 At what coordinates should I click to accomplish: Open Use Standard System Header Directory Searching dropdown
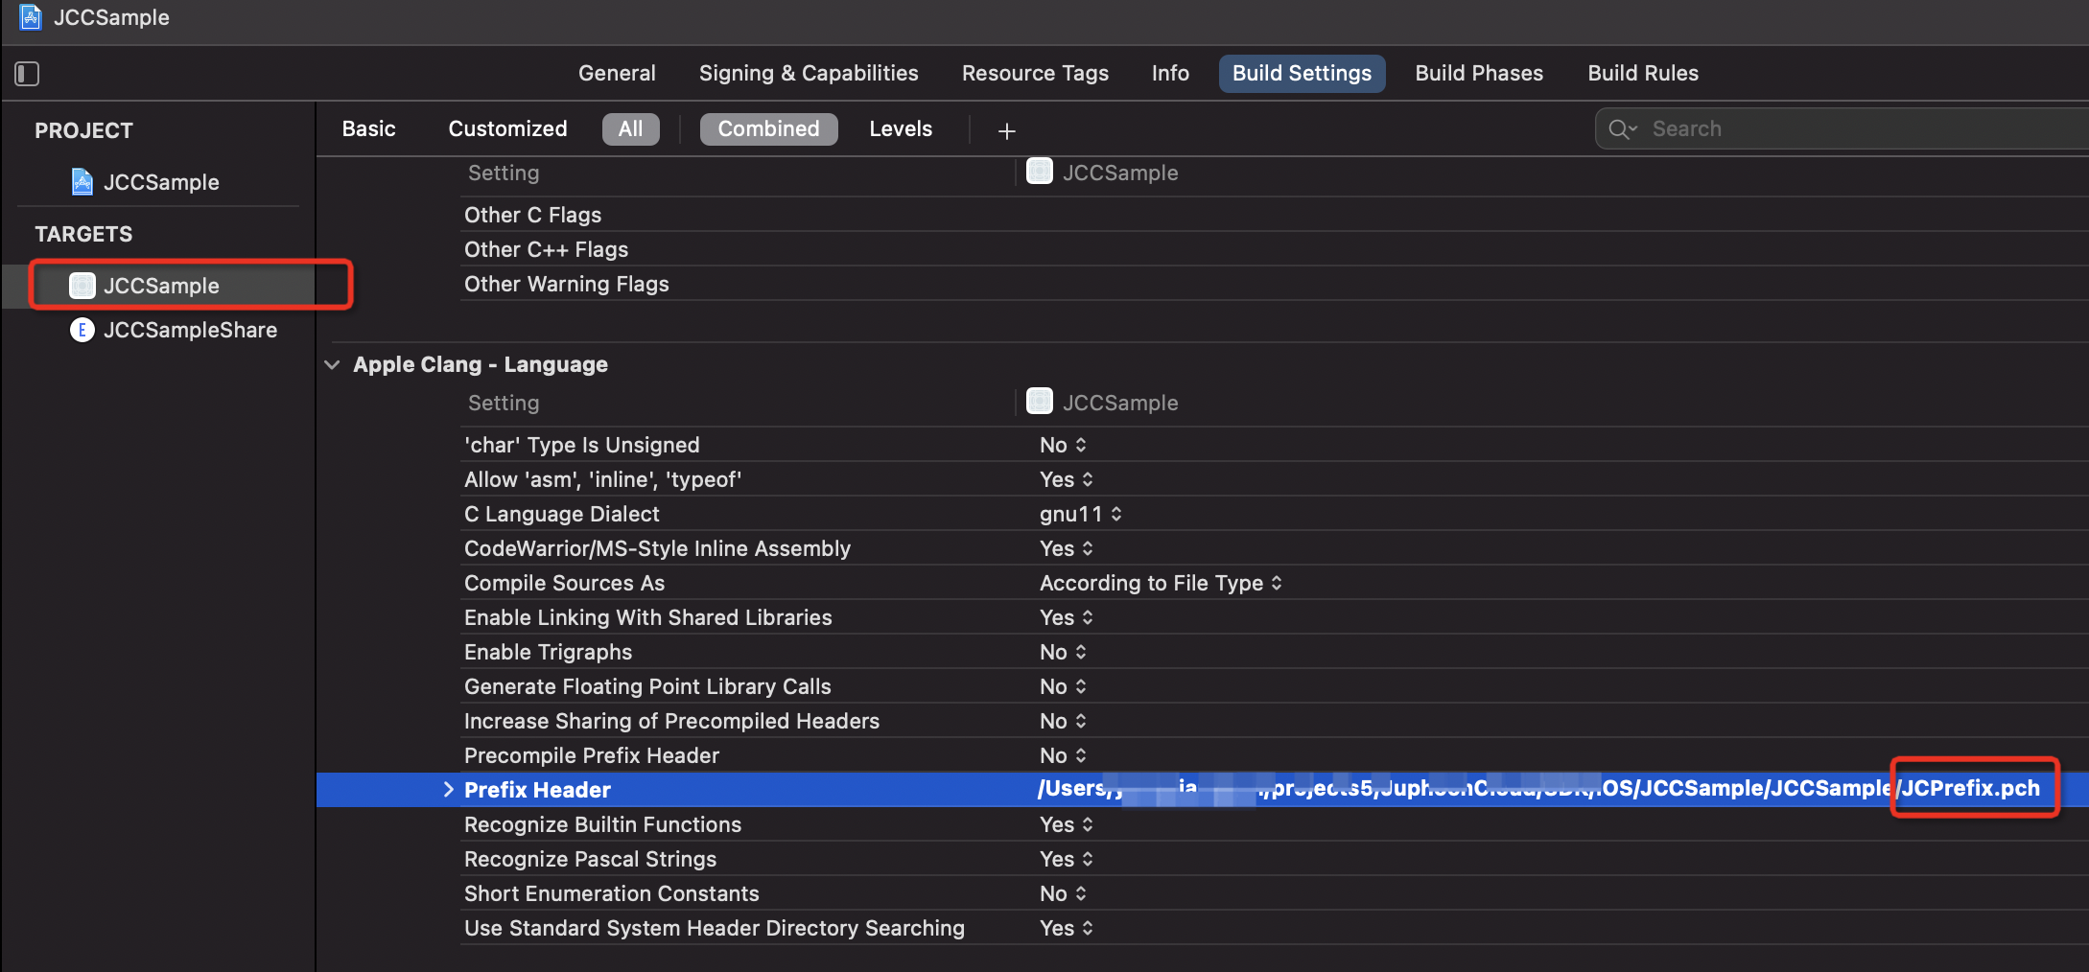pyautogui.click(x=1066, y=928)
